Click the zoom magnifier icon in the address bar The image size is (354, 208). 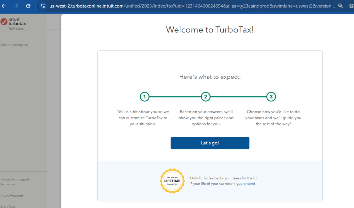pos(341,6)
